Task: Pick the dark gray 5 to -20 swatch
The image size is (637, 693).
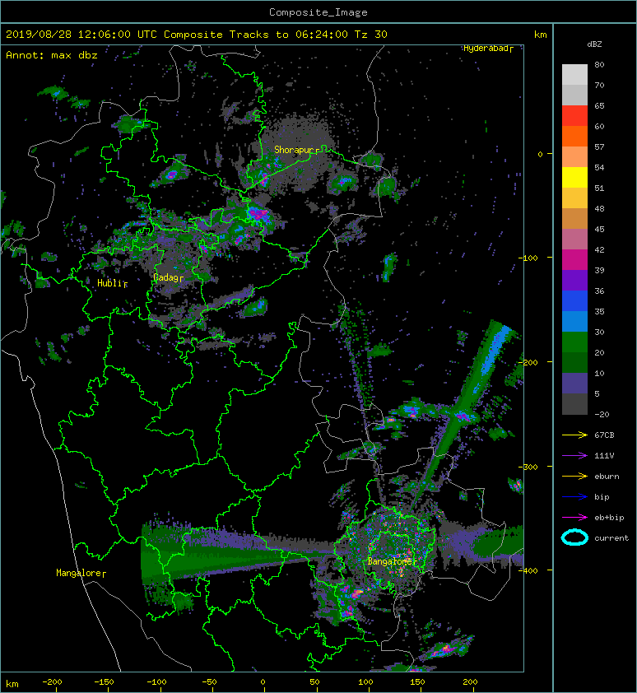Action: [574, 403]
